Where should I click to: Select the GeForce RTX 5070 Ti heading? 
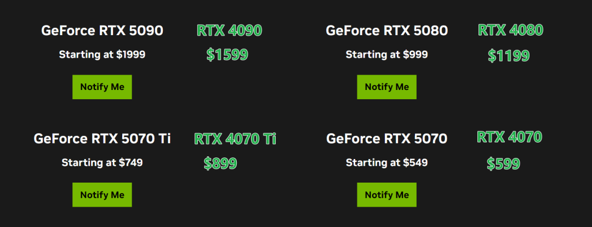(102, 139)
